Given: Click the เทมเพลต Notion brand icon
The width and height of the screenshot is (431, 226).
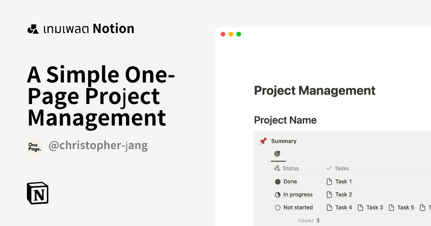Looking at the screenshot, I should point(33,28).
